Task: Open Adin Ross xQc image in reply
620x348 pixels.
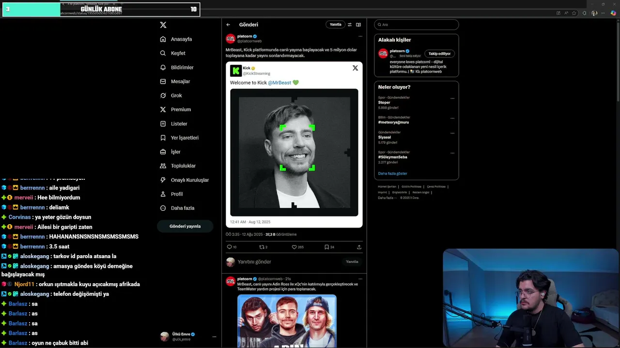Action: click(x=287, y=321)
